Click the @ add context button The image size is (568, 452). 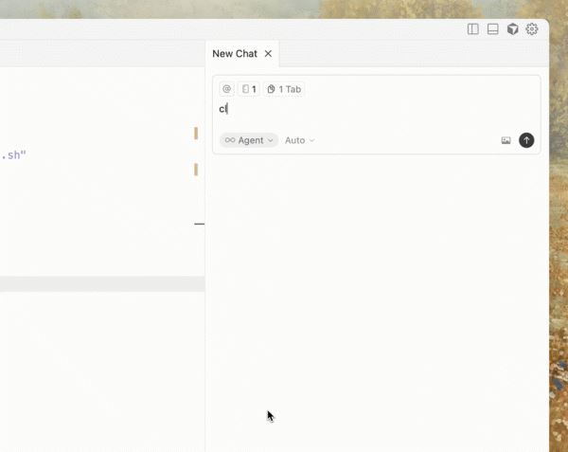pyautogui.click(x=226, y=89)
